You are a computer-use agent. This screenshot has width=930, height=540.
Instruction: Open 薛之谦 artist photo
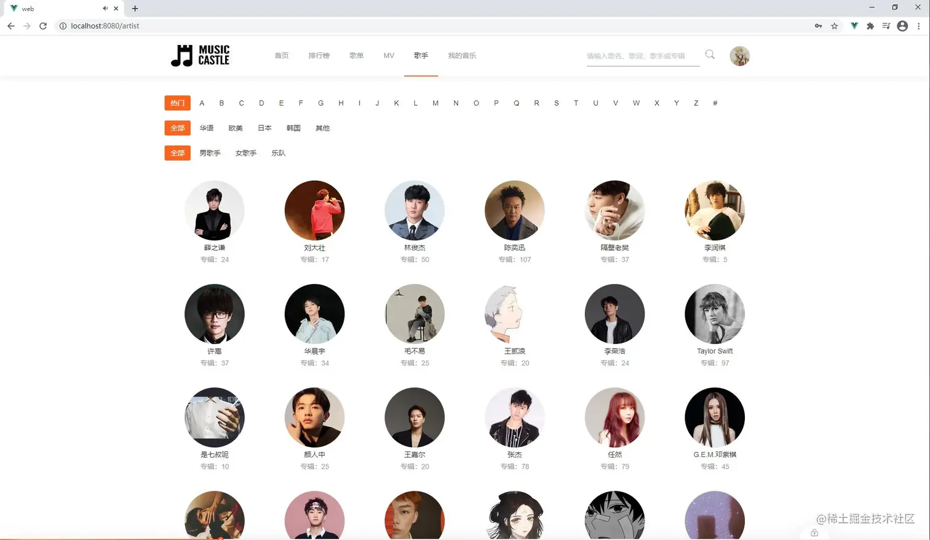coord(215,210)
